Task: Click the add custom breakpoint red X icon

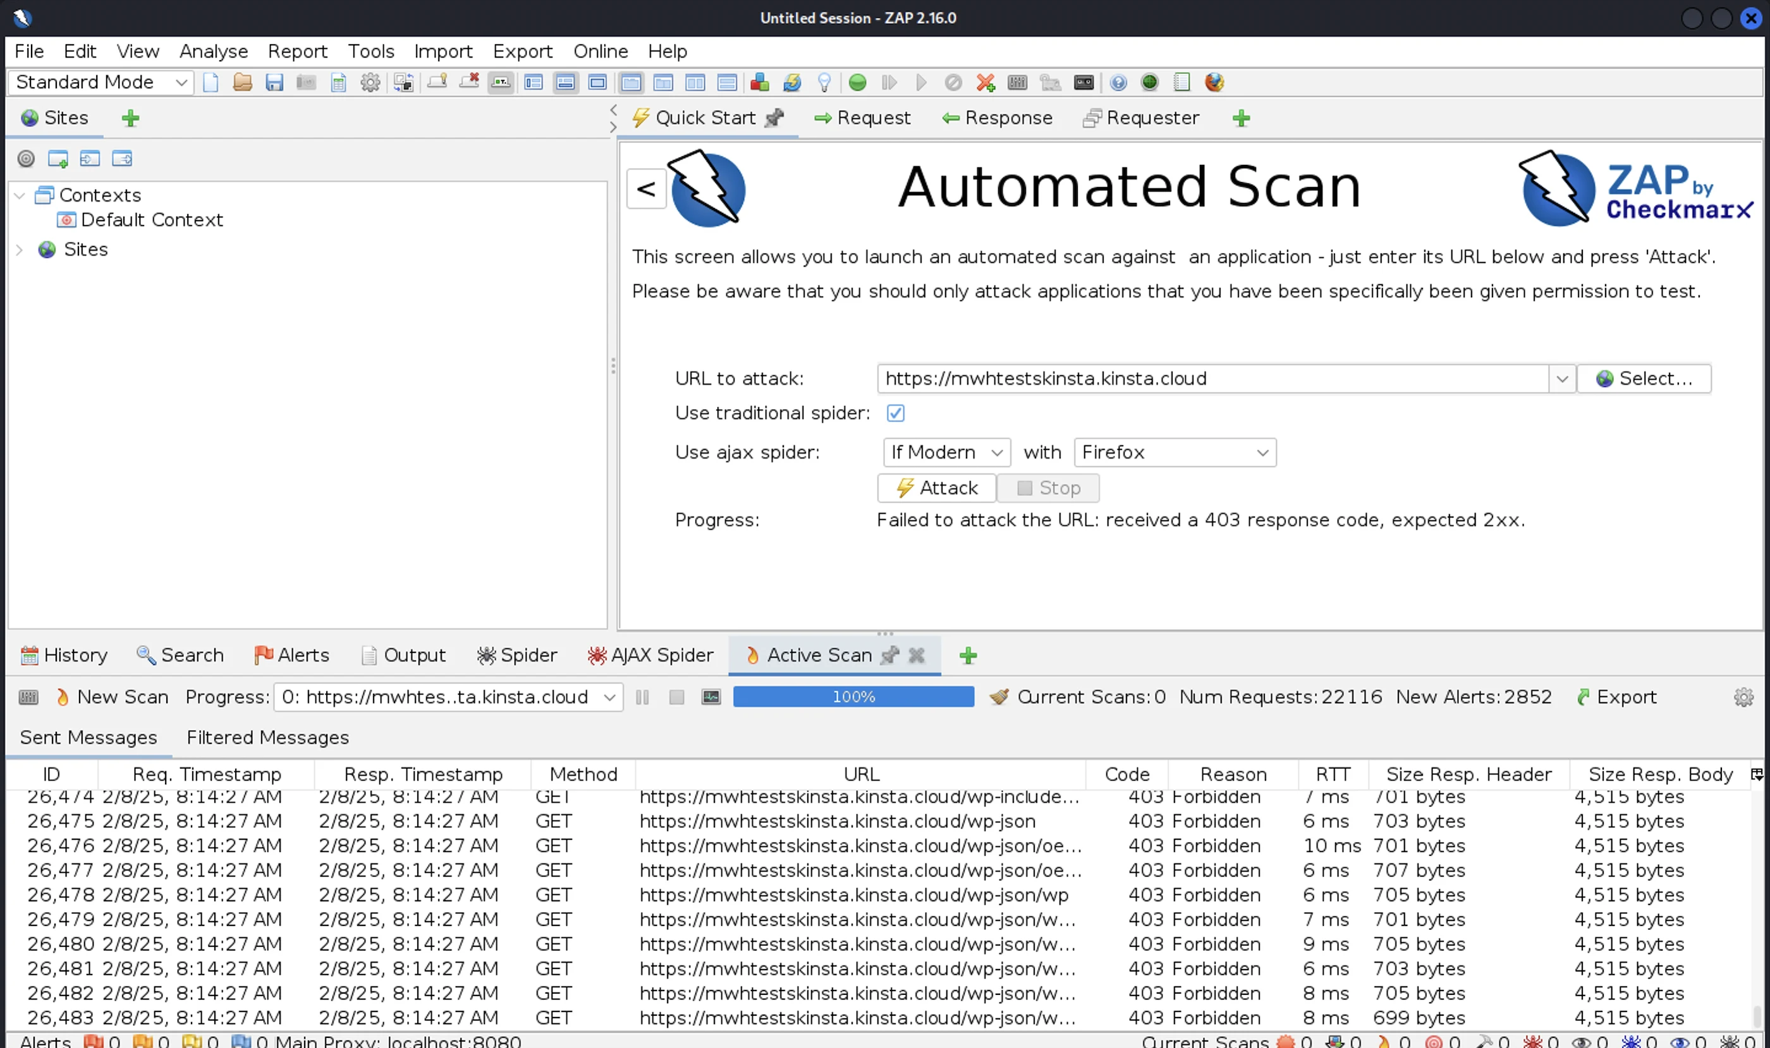Action: coord(986,83)
